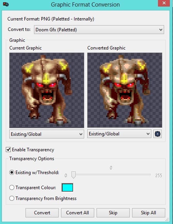Click the alpha threshold slider handle
The image size is (173, 224).
coord(73,175)
